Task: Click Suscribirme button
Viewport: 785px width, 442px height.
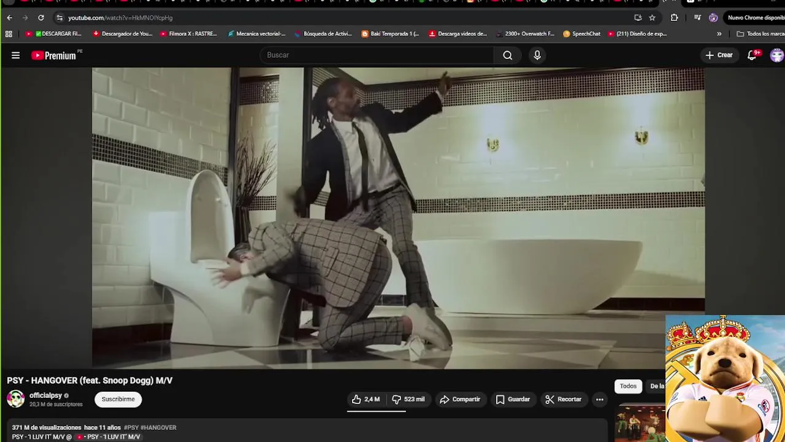Action: pyautogui.click(x=118, y=399)
